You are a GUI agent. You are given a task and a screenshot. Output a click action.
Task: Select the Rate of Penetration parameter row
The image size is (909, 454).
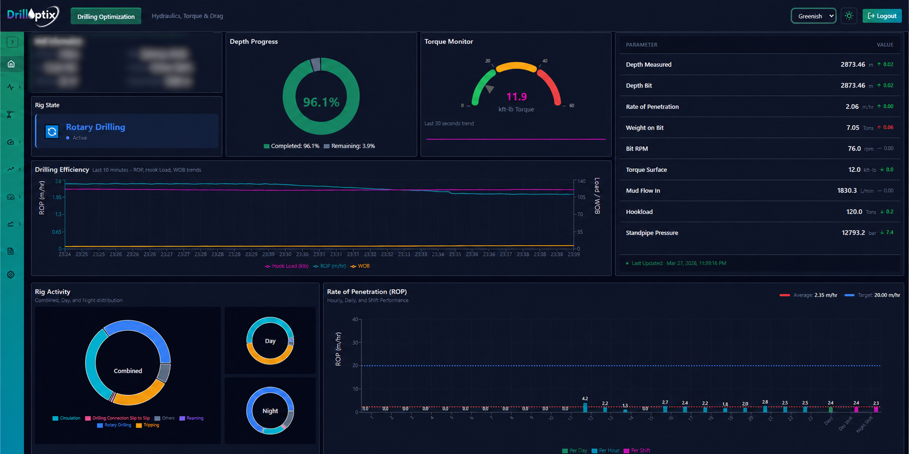click(759, 106)
